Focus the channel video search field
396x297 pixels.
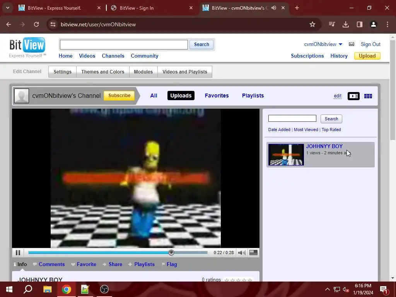pos(292,118)
